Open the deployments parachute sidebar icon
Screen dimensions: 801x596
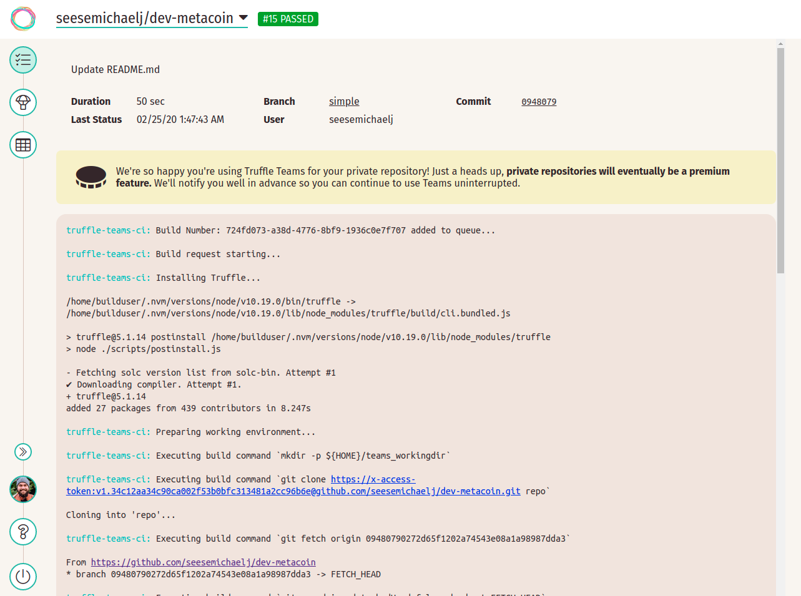tap(23, 102)
